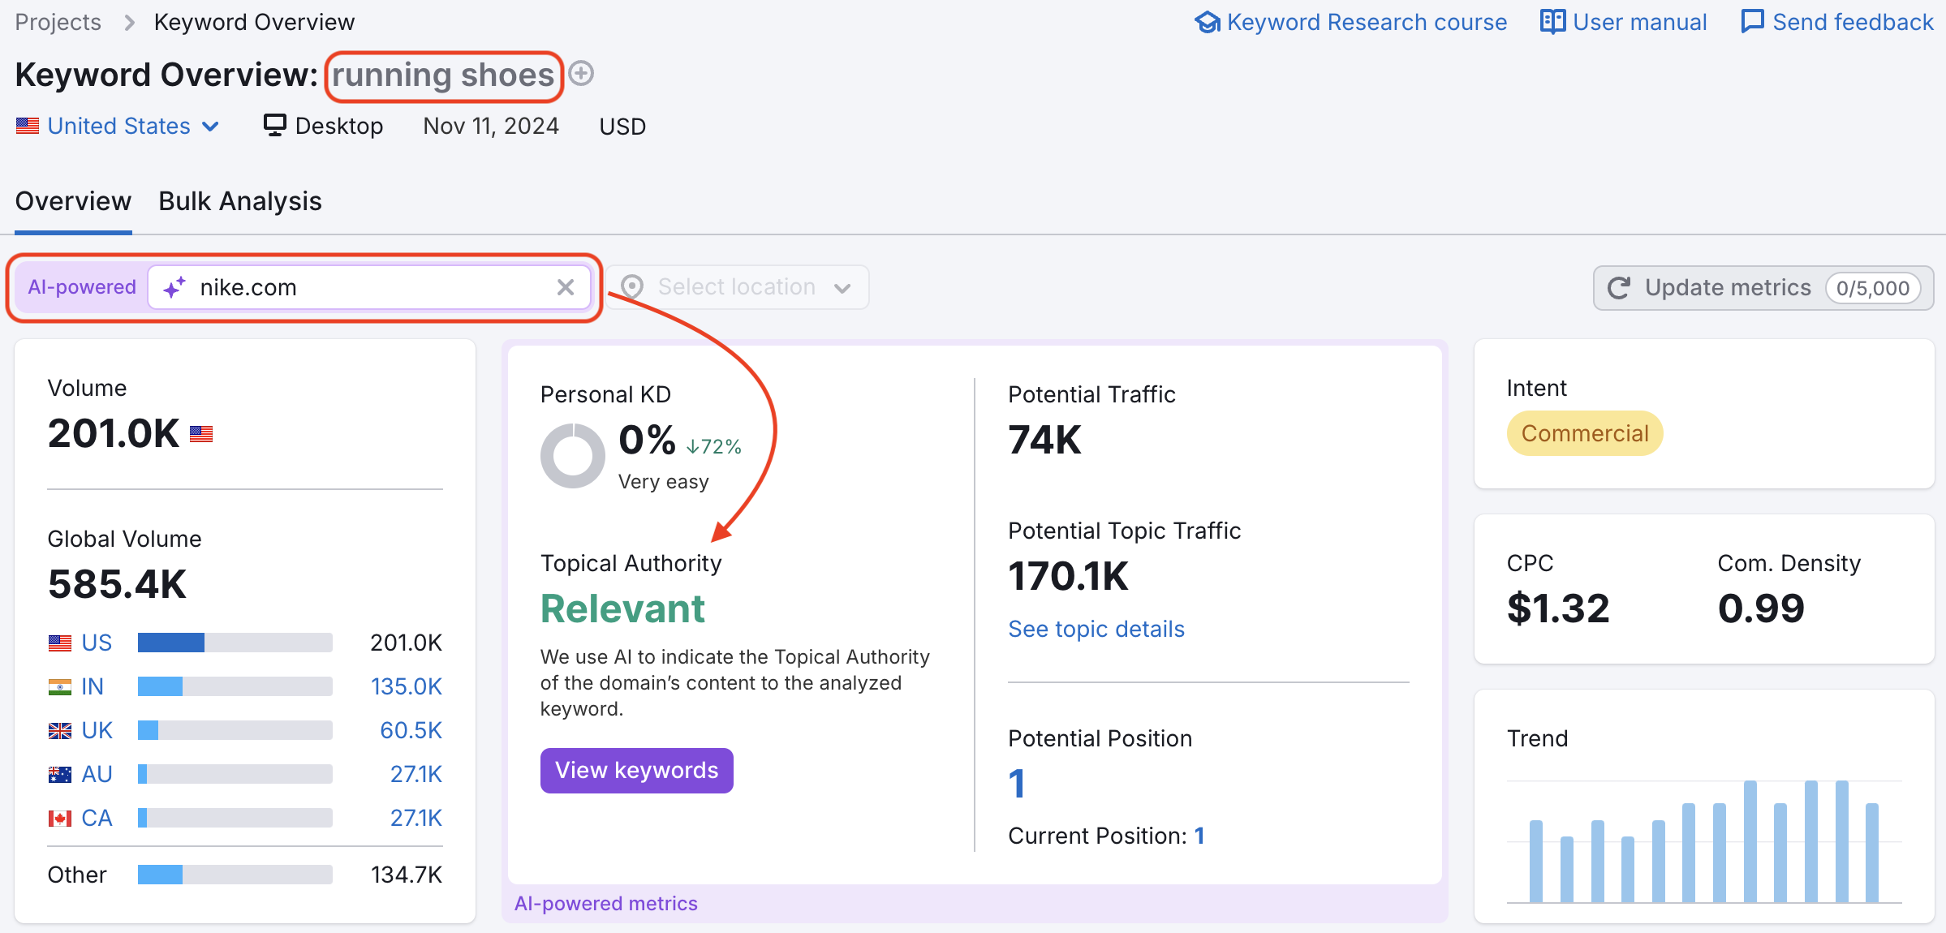Click the UK flag in the Global Volume list

point(59,729)
